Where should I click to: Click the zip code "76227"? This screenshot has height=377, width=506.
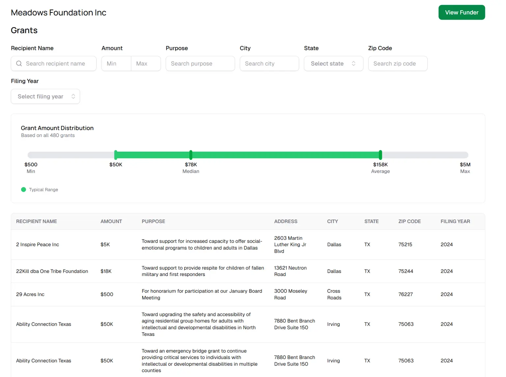(406, 294)
